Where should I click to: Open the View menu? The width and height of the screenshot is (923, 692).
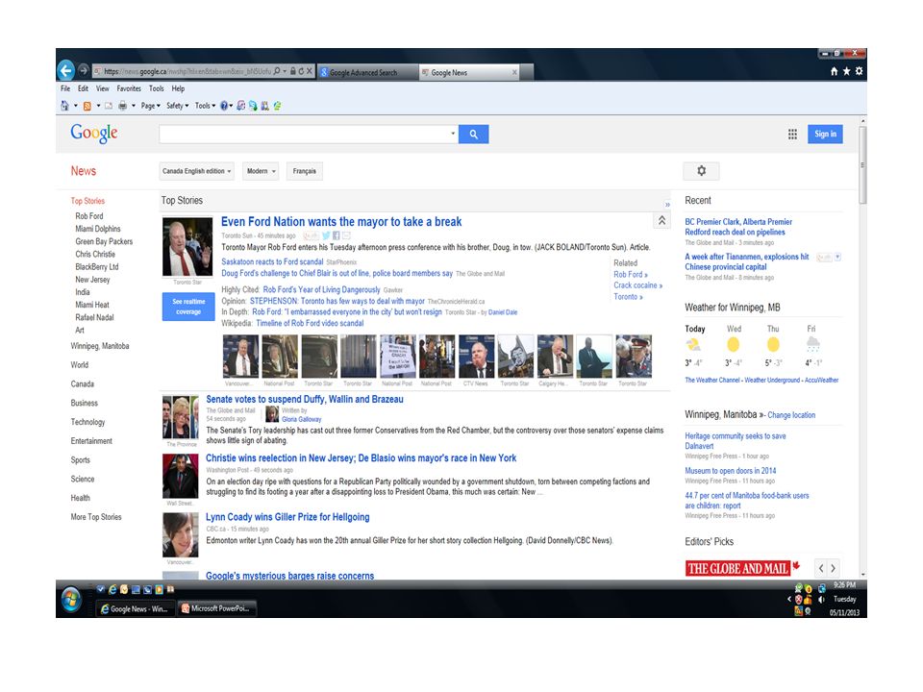(103, 88)
